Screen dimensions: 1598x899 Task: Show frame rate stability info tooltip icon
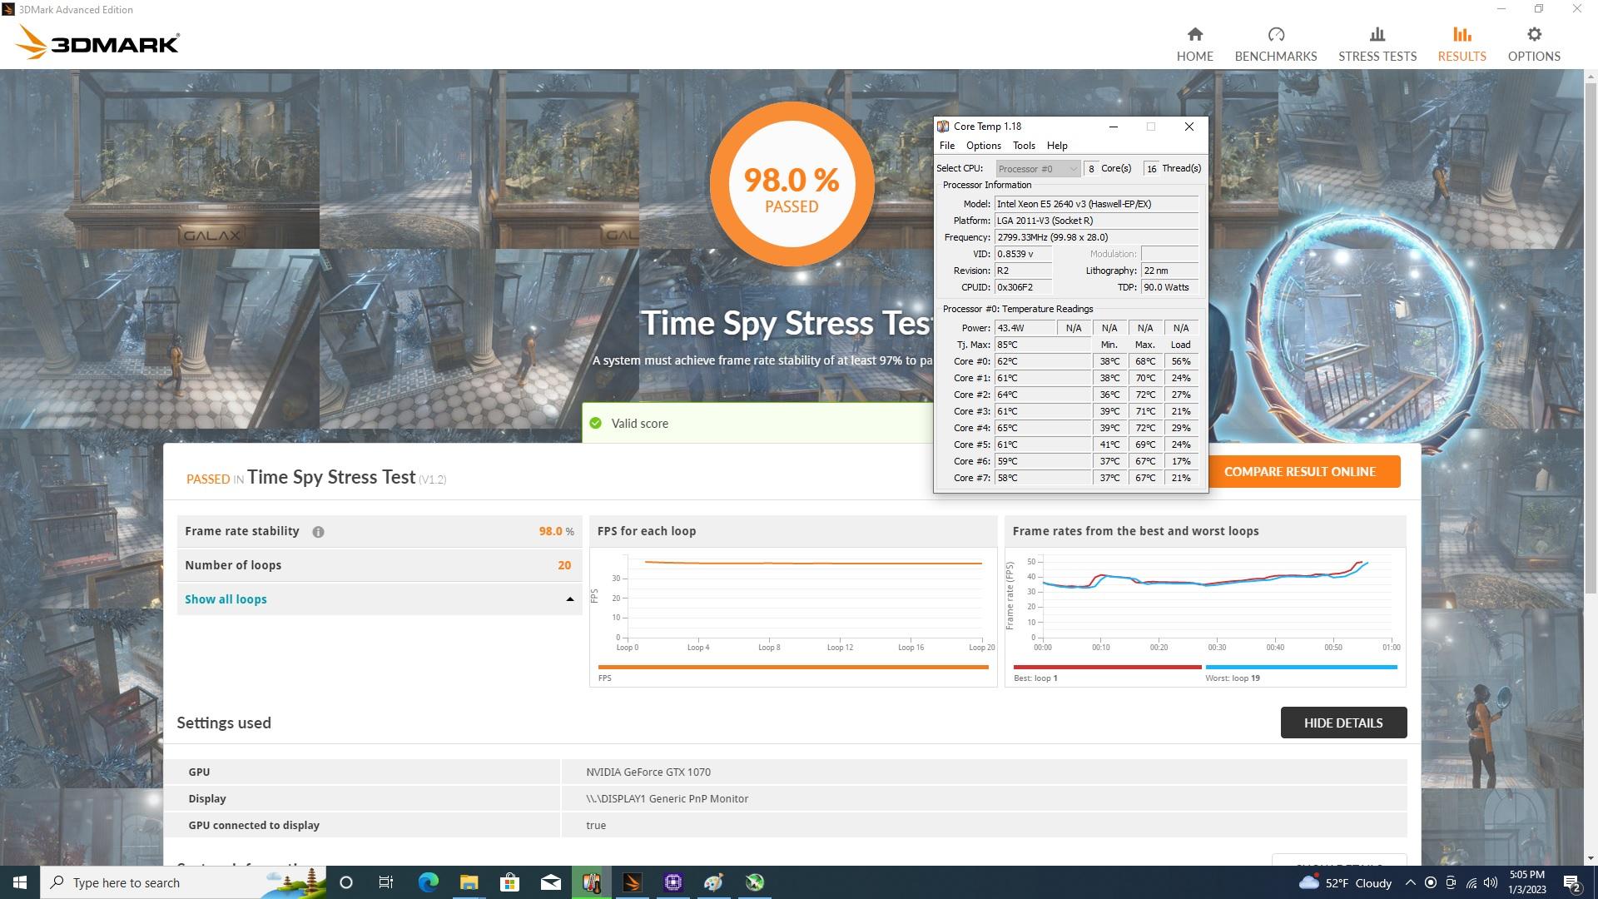click(x=318, y=532)
